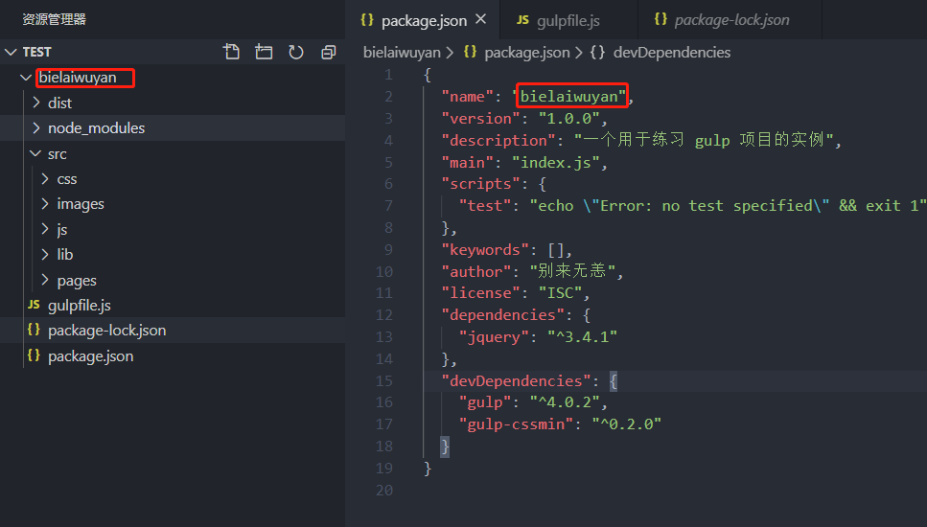Click the JS icon on gulpfile.js tab
Viewport: 927px width, 527px height.
(x=522, y=20)
